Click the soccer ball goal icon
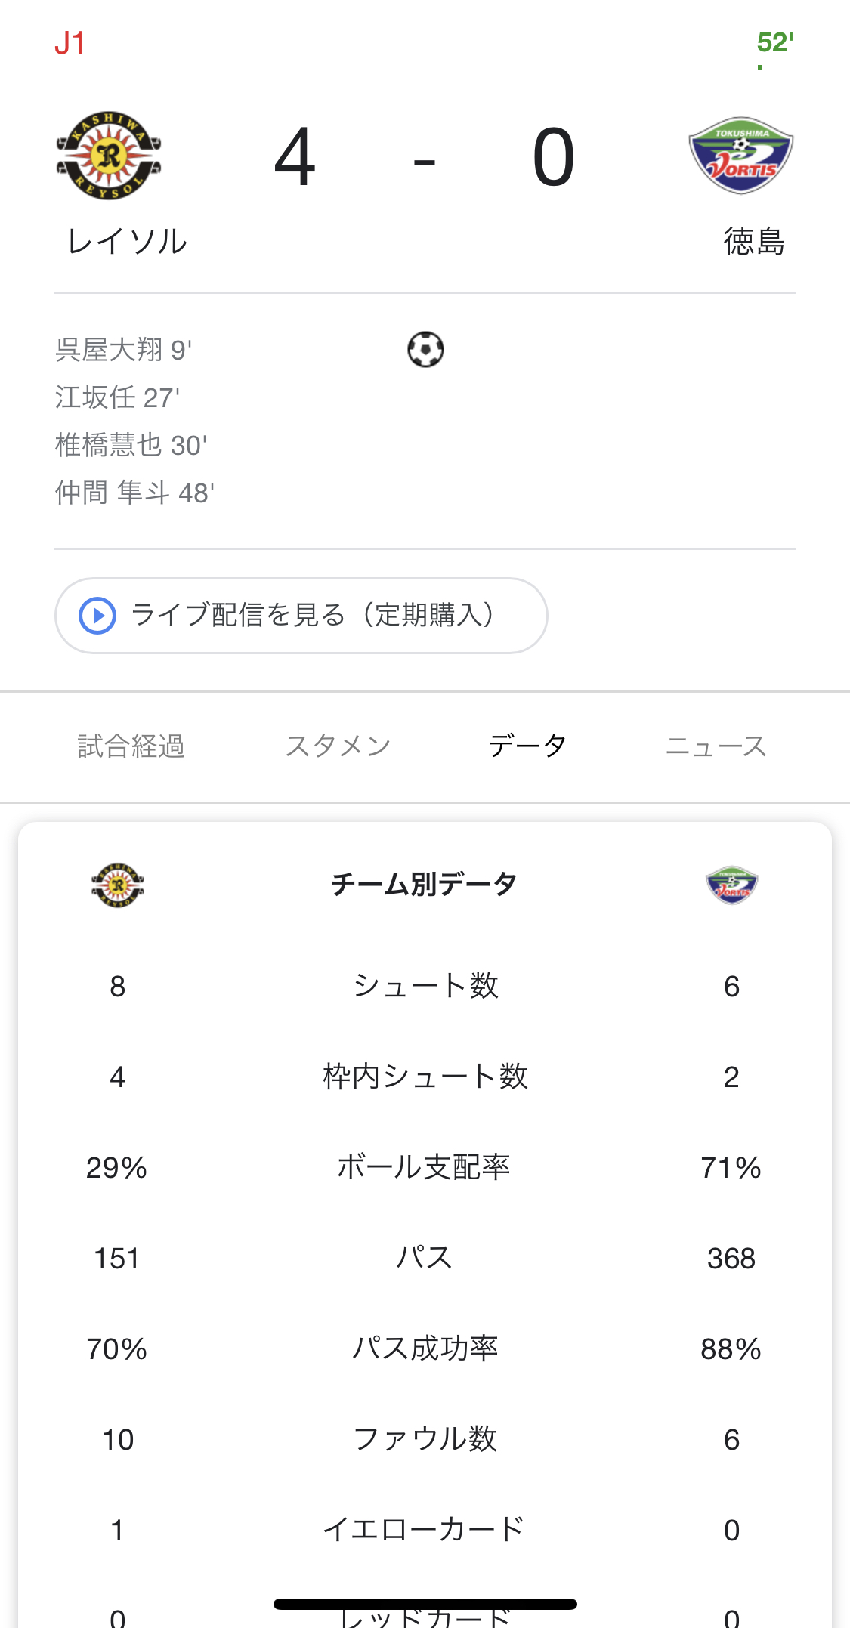The width and height of the screenshot is (850, 1628). [x=425, y=349]
